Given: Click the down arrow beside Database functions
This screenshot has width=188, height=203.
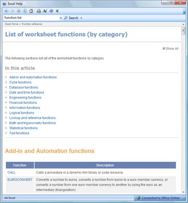Looking at the screenshot, I should [x=6, y=87].
